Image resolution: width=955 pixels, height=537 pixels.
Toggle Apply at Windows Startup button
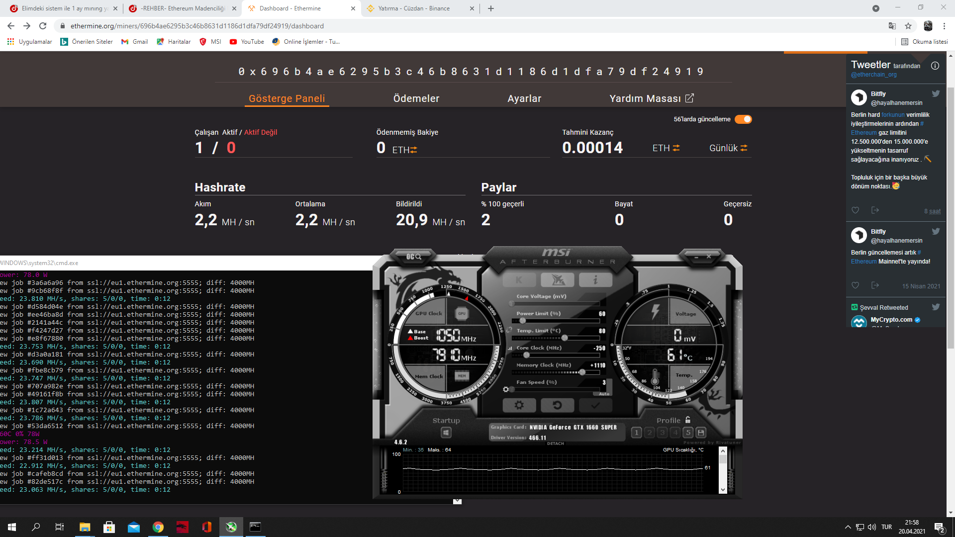(x=446, y=433)
